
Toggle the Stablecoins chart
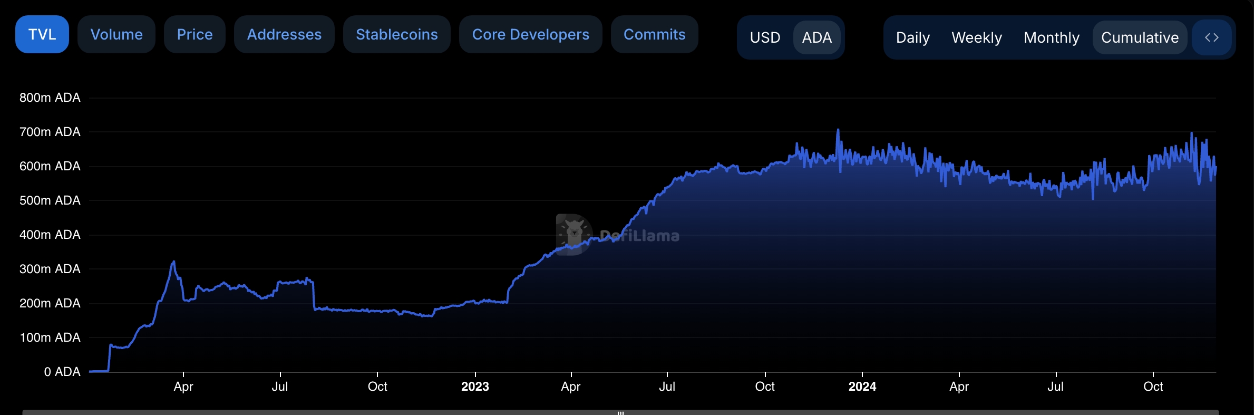[397, 34]
